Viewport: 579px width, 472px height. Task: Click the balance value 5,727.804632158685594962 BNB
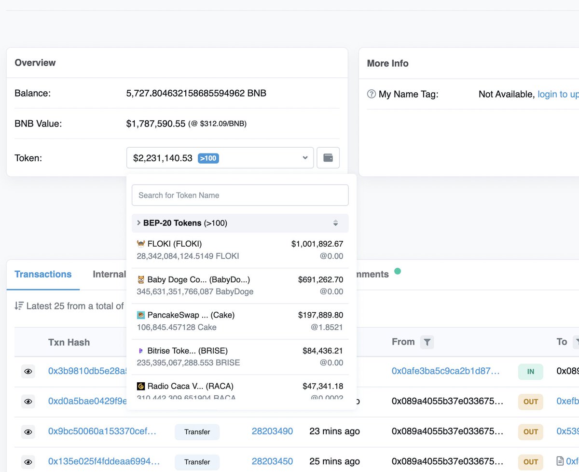click(196, 93)
